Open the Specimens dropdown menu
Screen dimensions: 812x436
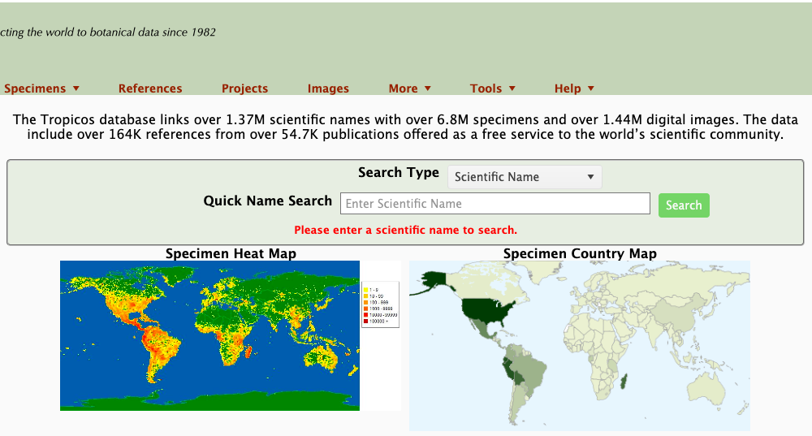[x=41, y=88]
